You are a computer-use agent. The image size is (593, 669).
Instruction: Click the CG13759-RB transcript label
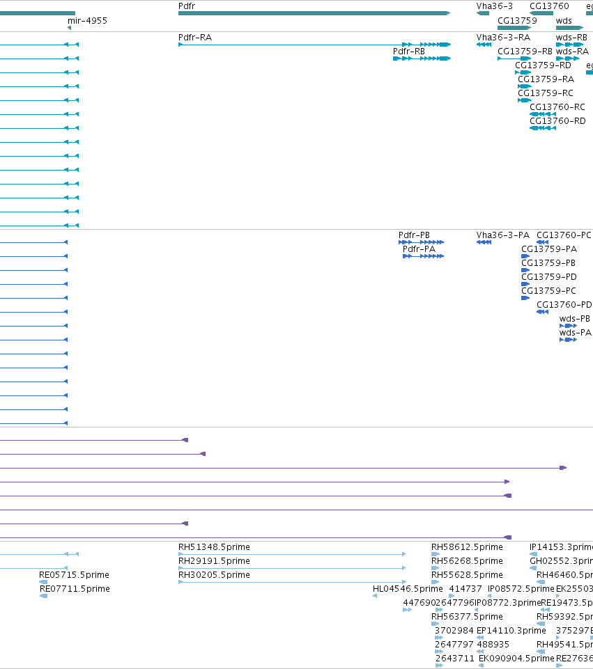coord(525,52)
